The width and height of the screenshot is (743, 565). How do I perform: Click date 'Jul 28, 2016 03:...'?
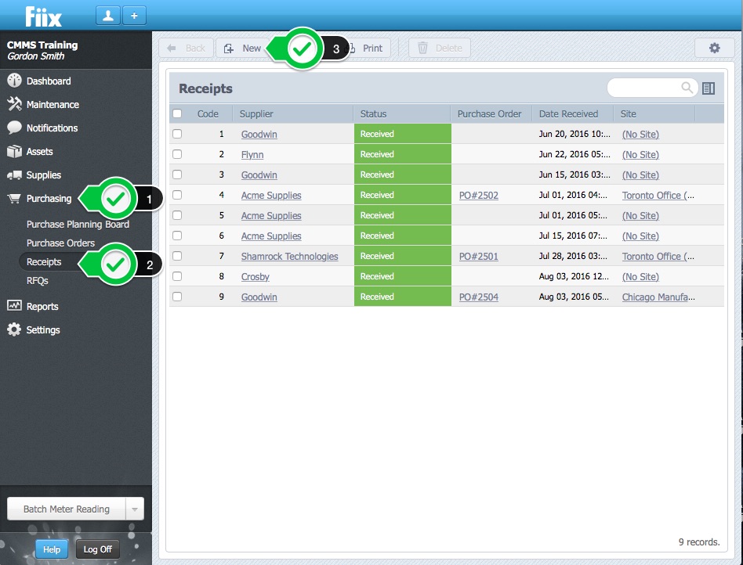tap(573, 256)
